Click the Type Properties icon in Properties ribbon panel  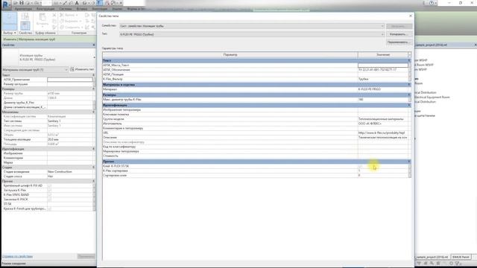pos(25,16)
